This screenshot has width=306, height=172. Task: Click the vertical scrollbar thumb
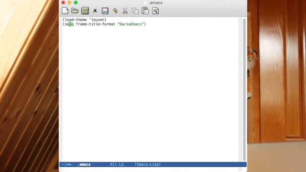(244, 90)
